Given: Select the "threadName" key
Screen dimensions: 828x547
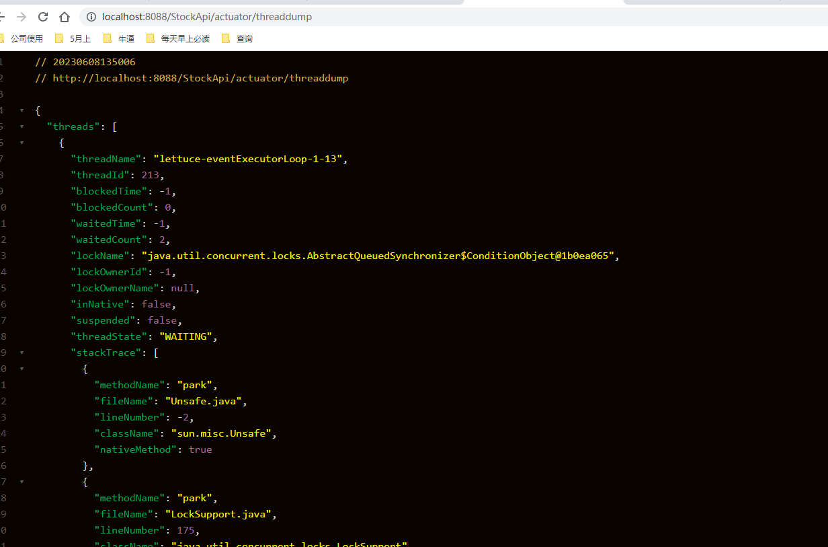Looking at the screenshot, I should tap(106, 159).
